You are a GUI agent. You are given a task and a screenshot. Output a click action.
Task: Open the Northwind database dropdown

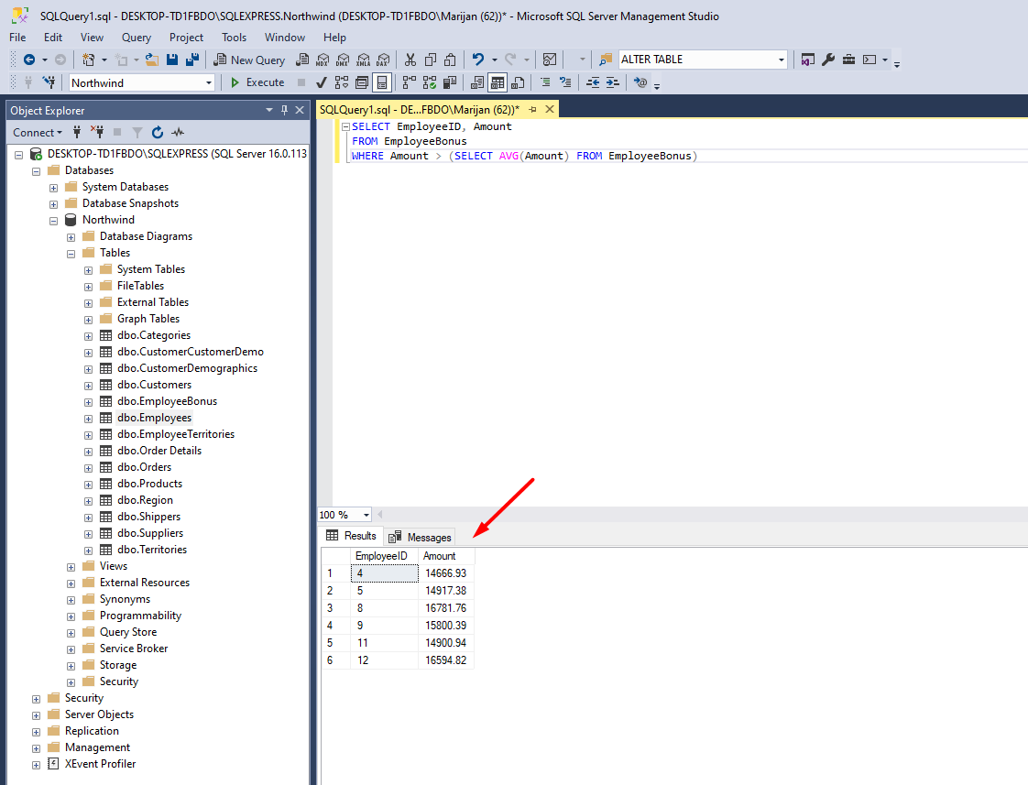click(x=209, y=83)
